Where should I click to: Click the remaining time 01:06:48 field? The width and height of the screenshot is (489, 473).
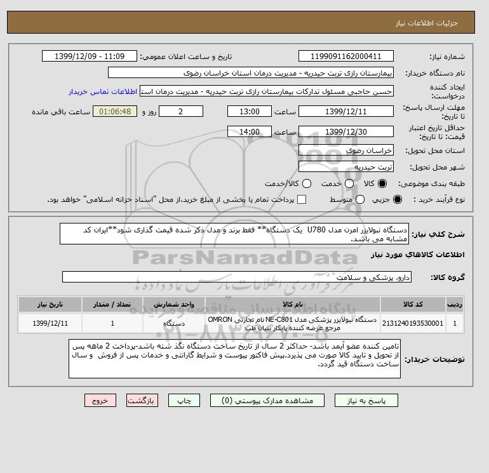[x=115, y=111]
